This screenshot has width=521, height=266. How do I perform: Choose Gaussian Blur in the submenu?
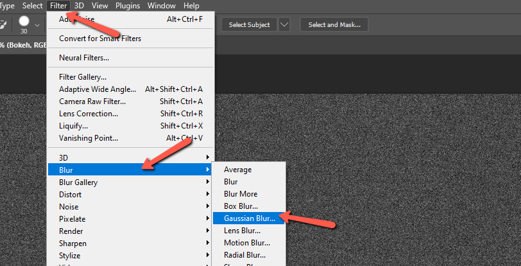(250, 218)
